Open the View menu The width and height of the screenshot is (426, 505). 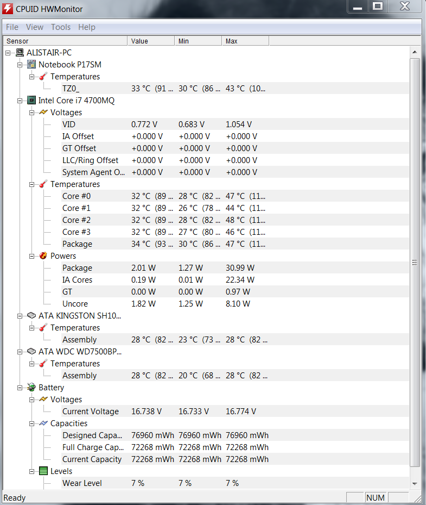(35, 27)
